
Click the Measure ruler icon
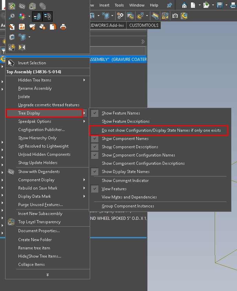click(155, 16)
